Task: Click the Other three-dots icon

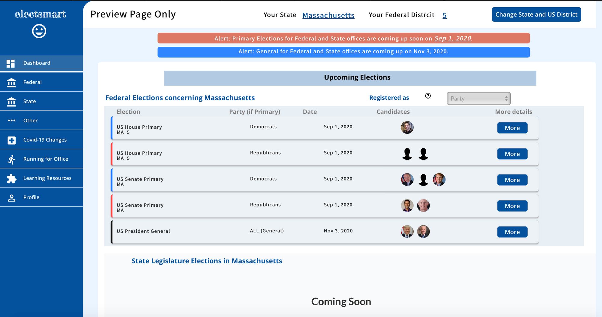Action: pos(11,121)
